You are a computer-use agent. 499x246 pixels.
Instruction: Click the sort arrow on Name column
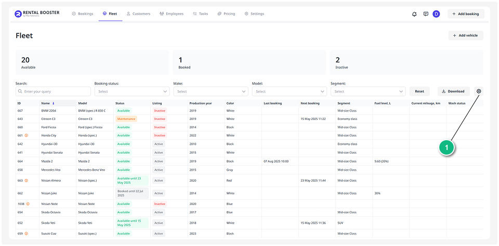click(x=53, y=103)
